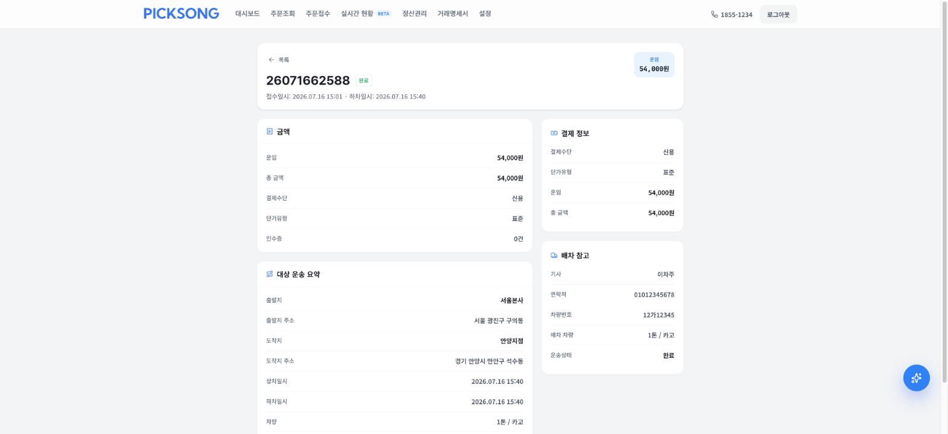Click the phone icon beside 1855-1234

(715, 15)
